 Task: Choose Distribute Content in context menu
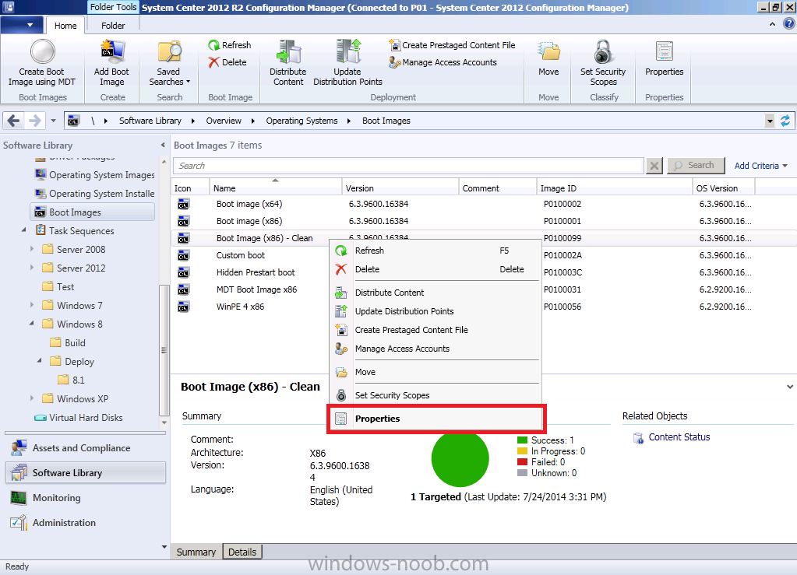coord(435,293)
